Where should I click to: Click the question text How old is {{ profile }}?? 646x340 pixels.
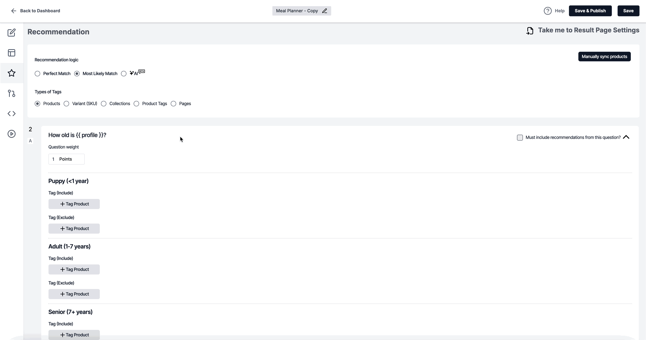point(77,135)
